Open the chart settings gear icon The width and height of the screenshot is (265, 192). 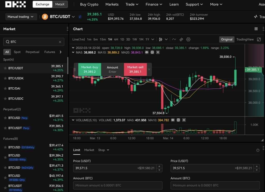tap(188, 40)
